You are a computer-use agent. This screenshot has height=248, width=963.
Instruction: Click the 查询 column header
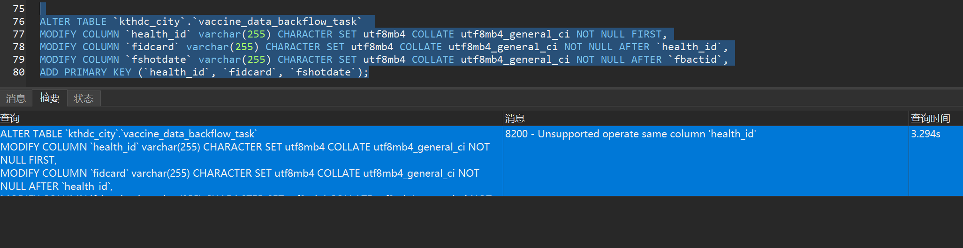[x=10, y=119]
